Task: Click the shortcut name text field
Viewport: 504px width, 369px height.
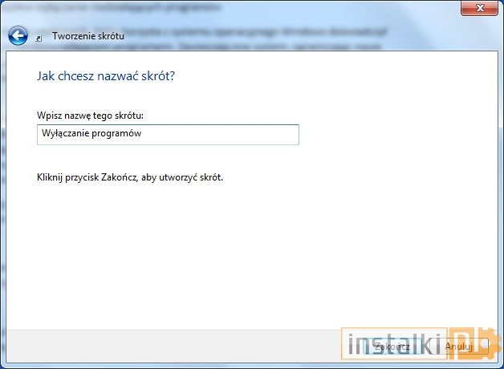Action: click(x=168, y=135)
